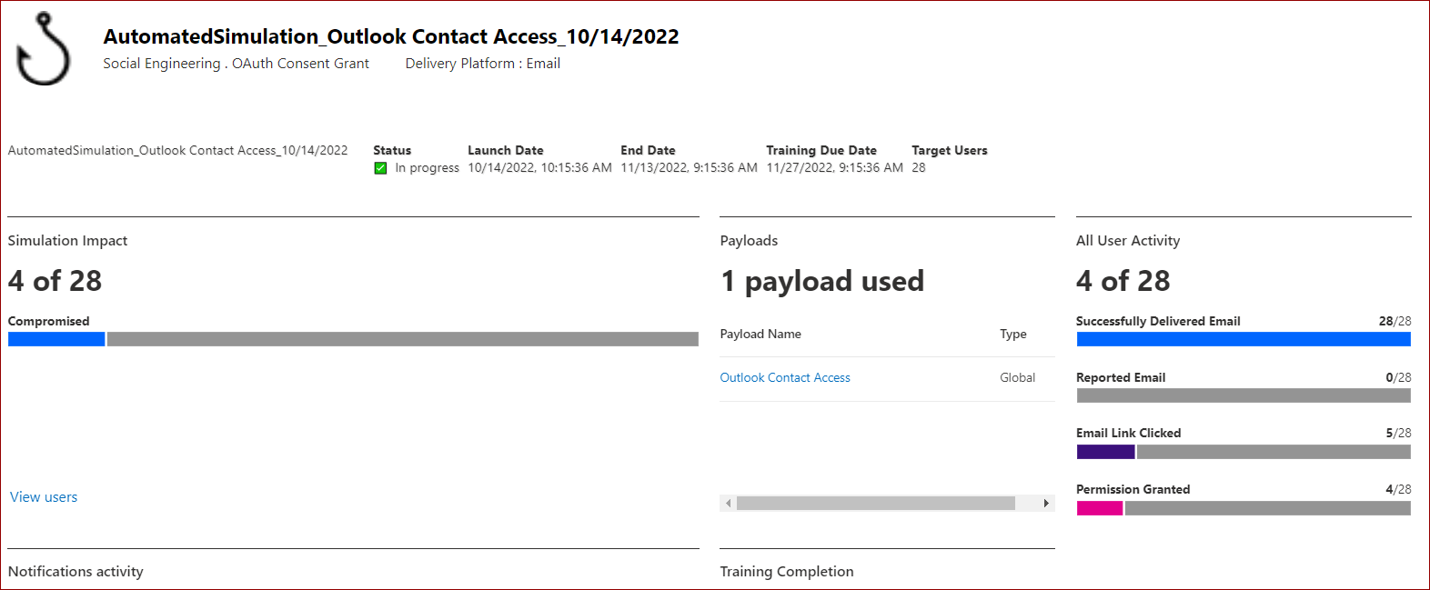This screenshot has height=590, width=1430.
Task: Click the In progress status text
Action: click(427, 168)
